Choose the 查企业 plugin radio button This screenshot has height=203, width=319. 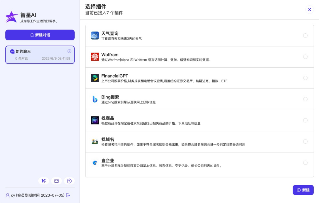305,163
